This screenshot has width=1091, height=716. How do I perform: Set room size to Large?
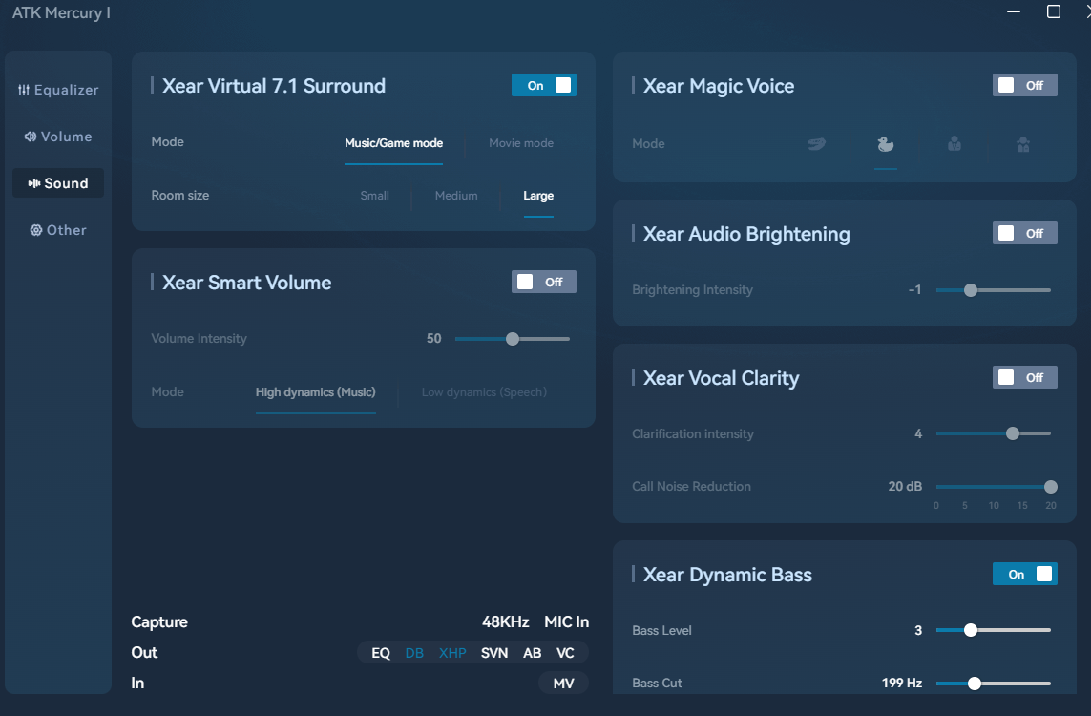coord(538,196)
